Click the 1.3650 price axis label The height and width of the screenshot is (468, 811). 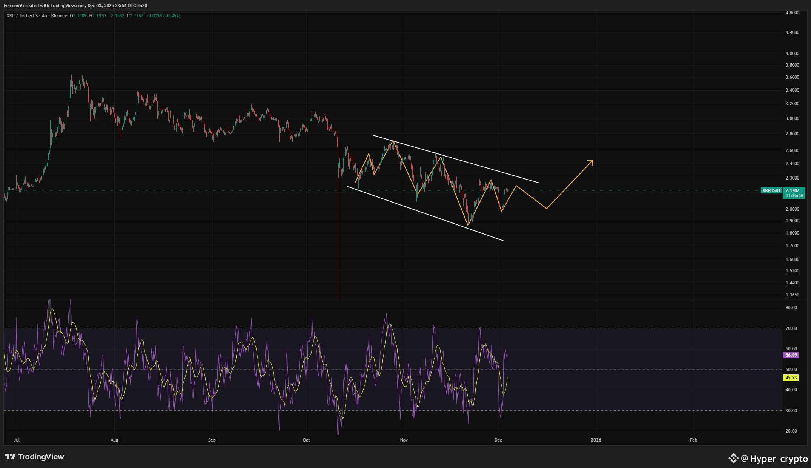(792, 295)
